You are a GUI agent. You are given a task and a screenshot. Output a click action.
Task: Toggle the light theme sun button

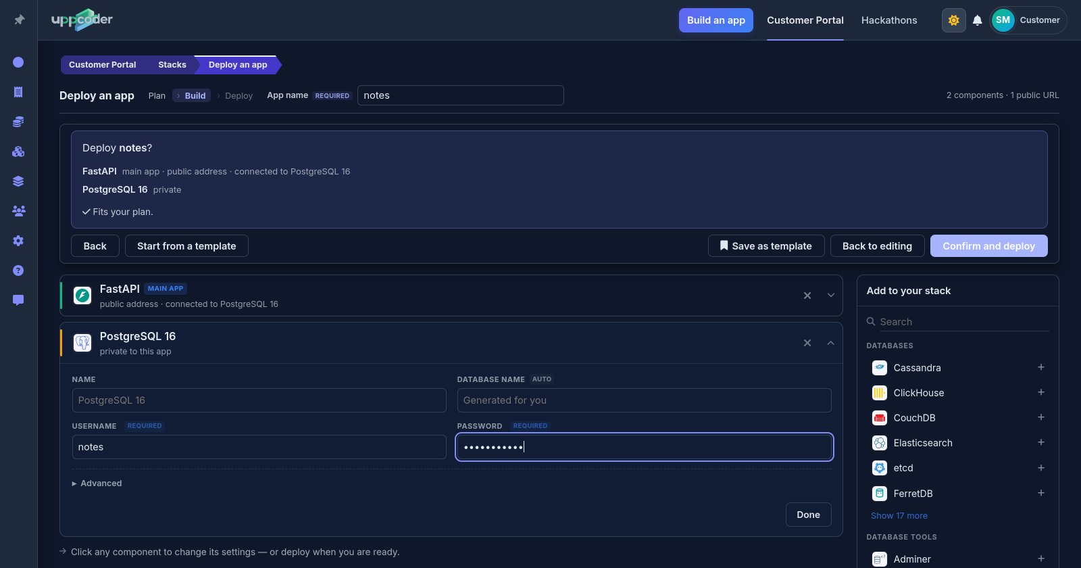954,20
